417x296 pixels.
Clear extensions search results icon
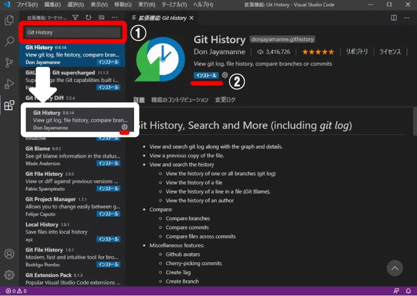(x=102, y=18)
